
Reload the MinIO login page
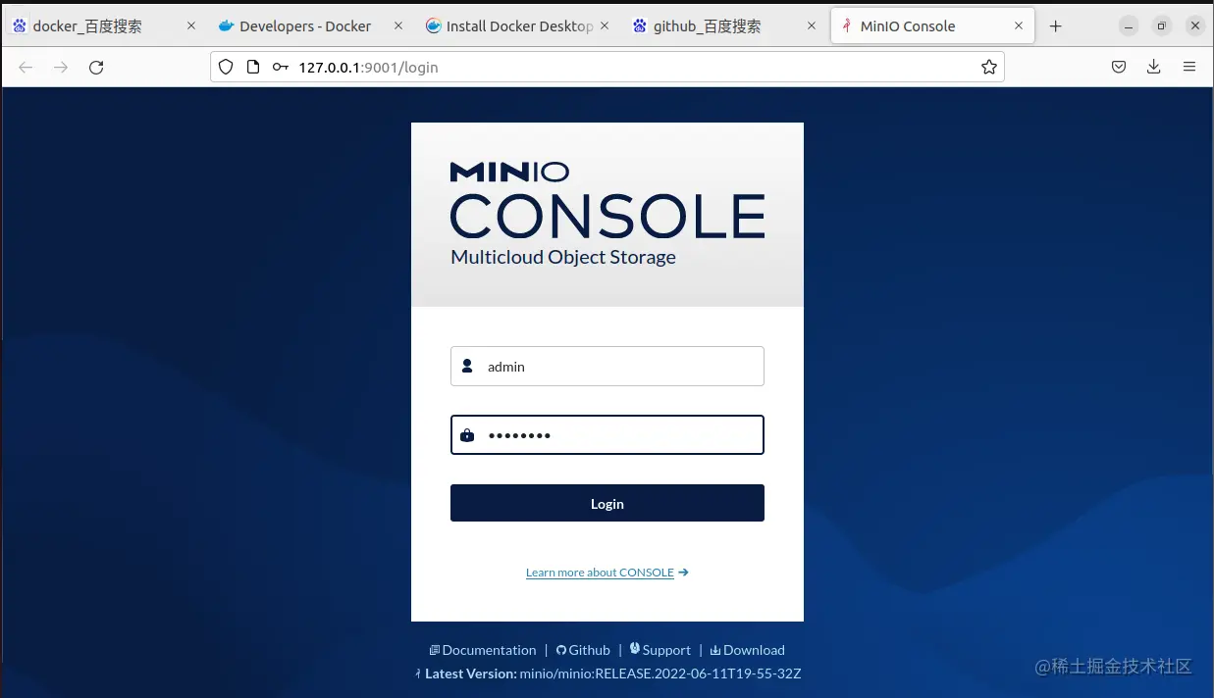(96, 68)
